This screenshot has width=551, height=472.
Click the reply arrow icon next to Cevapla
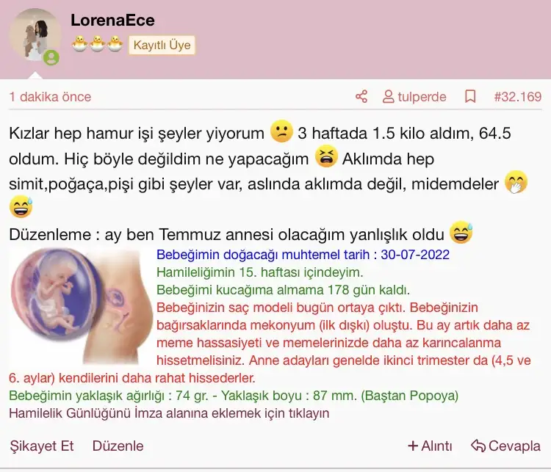click(x=478, y=446)
